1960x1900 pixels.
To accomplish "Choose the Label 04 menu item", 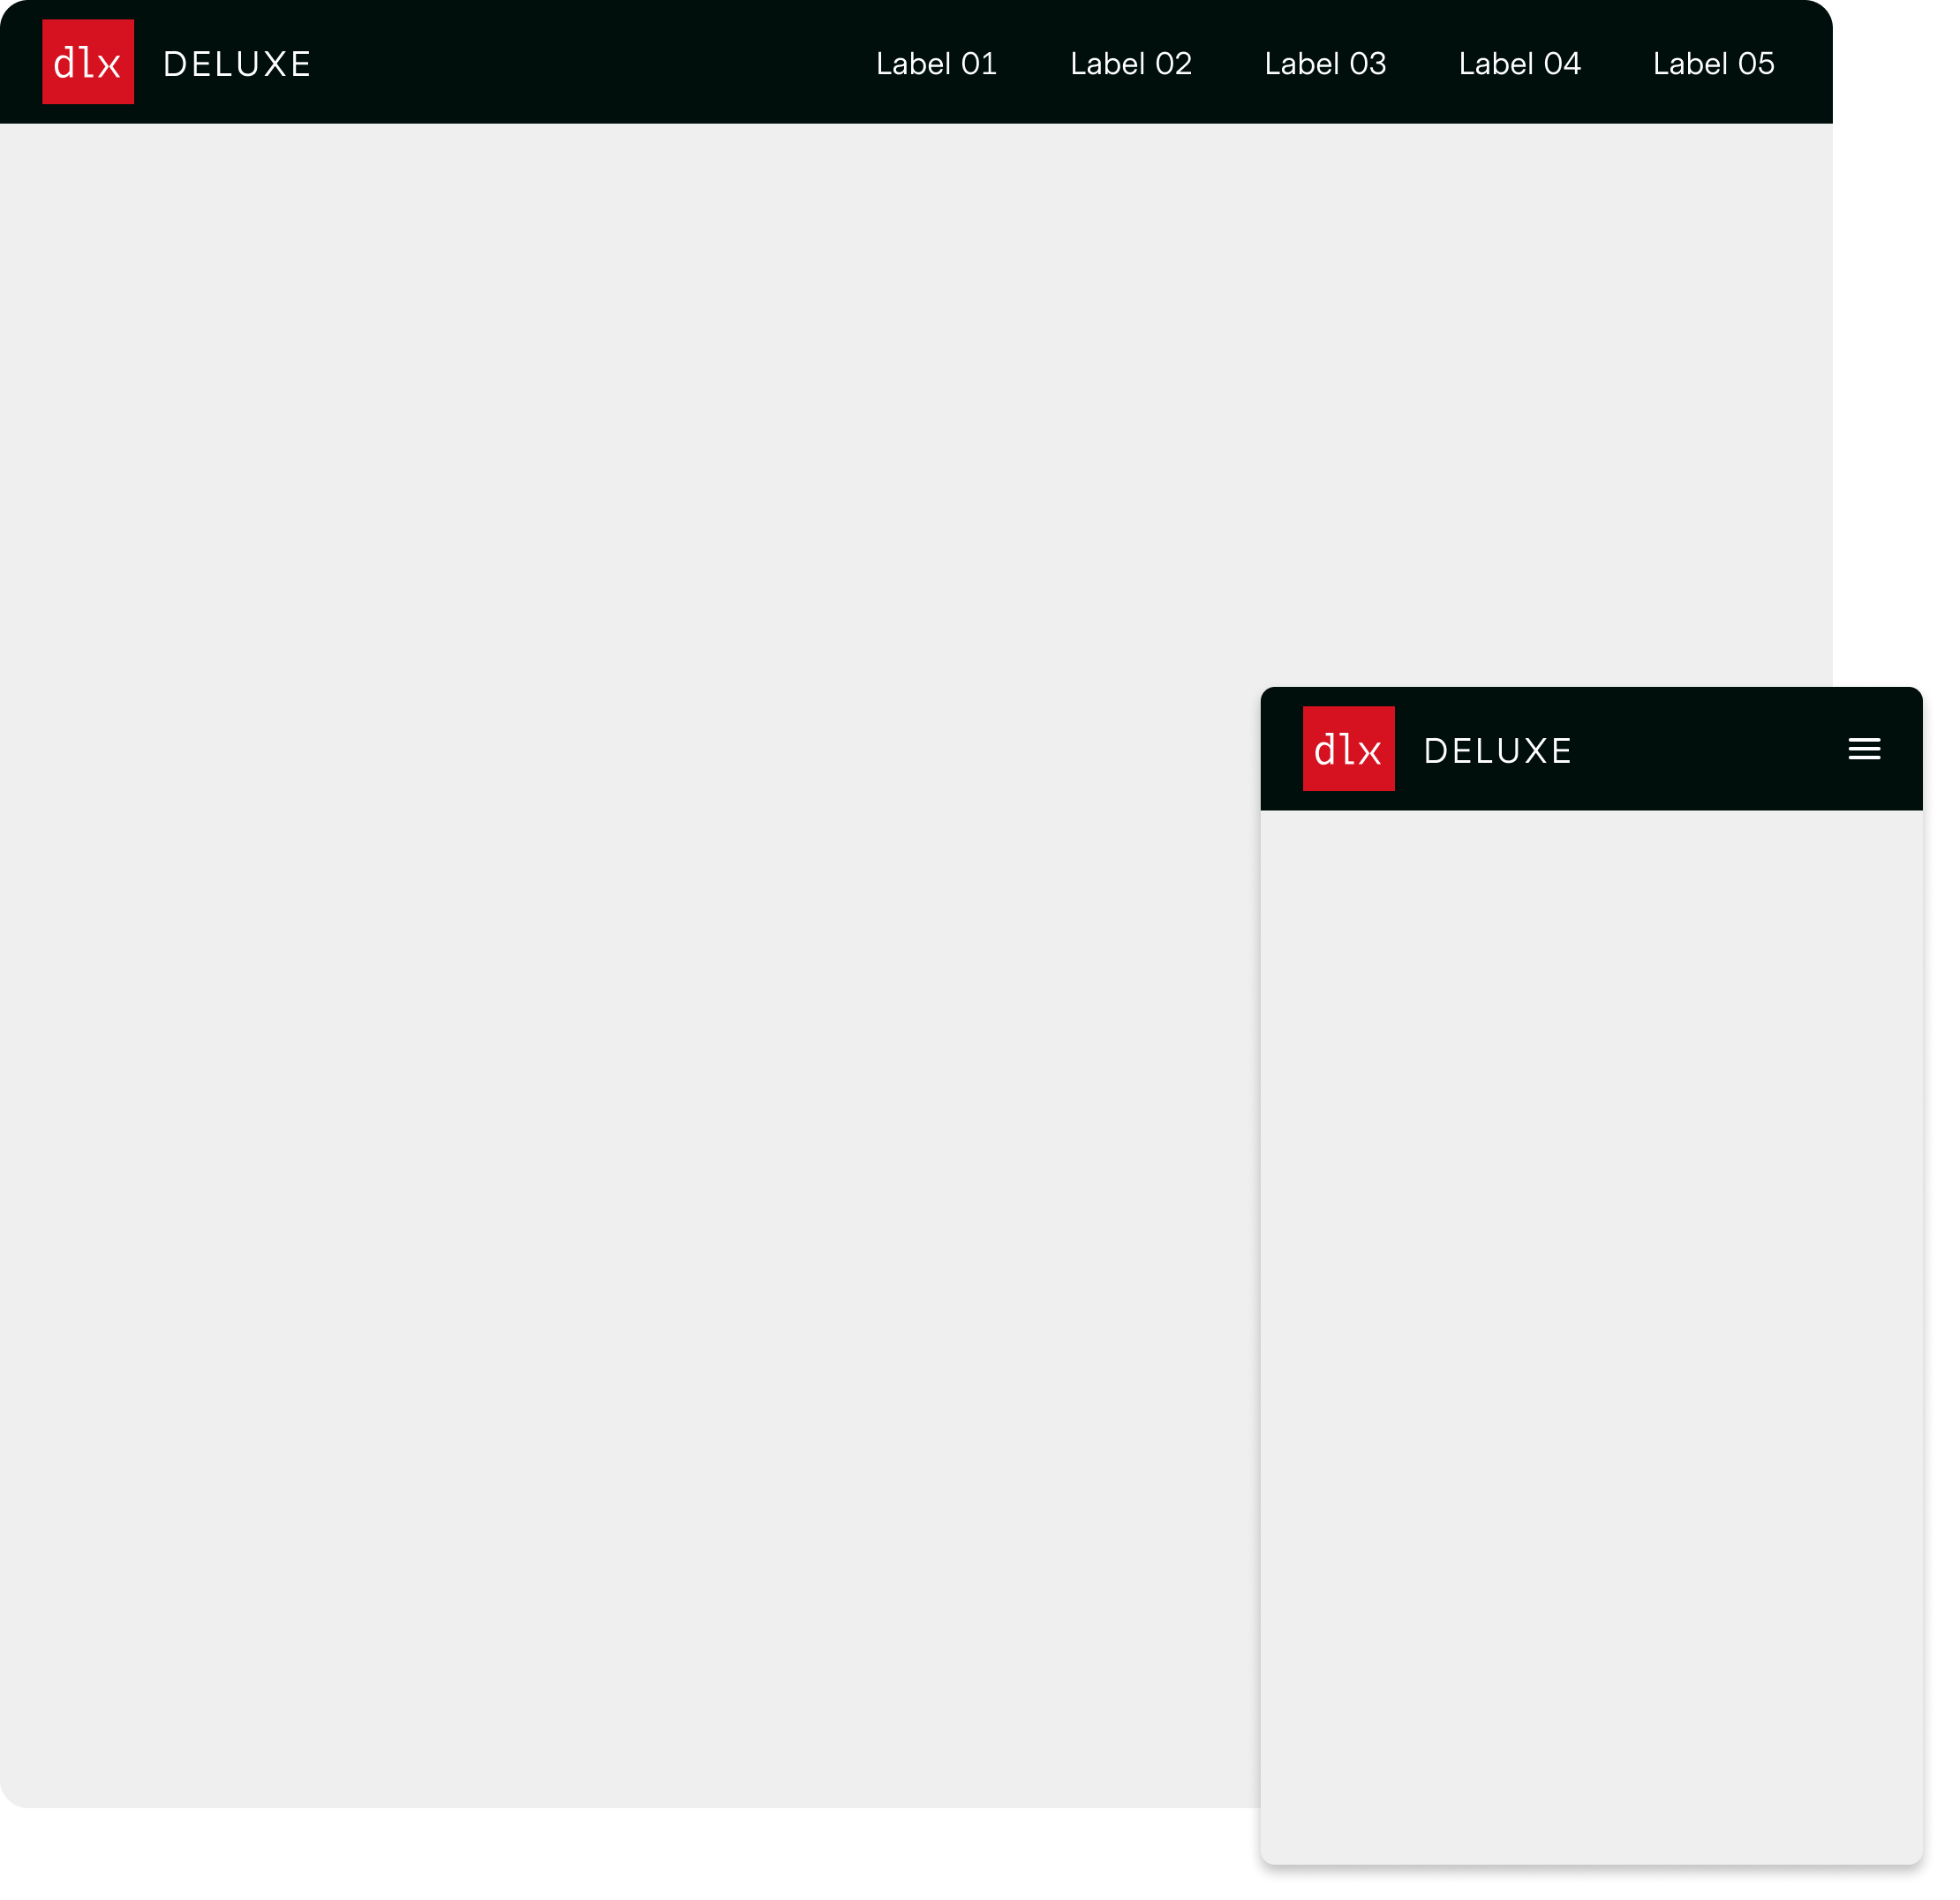I will click(x=1519, y=64).
